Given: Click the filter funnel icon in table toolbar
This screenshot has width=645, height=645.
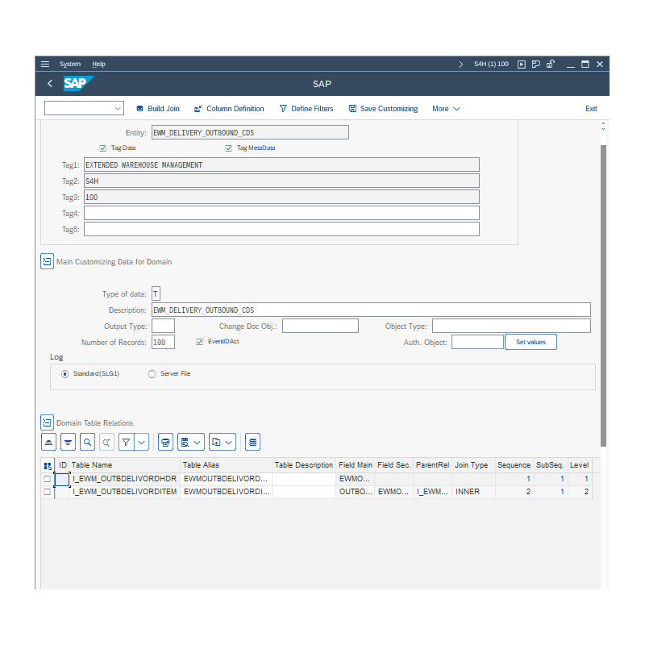Looking at the screenshot, I should (x=126, y=442).
